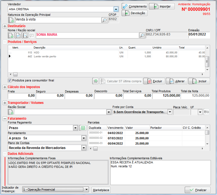
Task: Click the add new recipient document icon
Action: (11, 35)
